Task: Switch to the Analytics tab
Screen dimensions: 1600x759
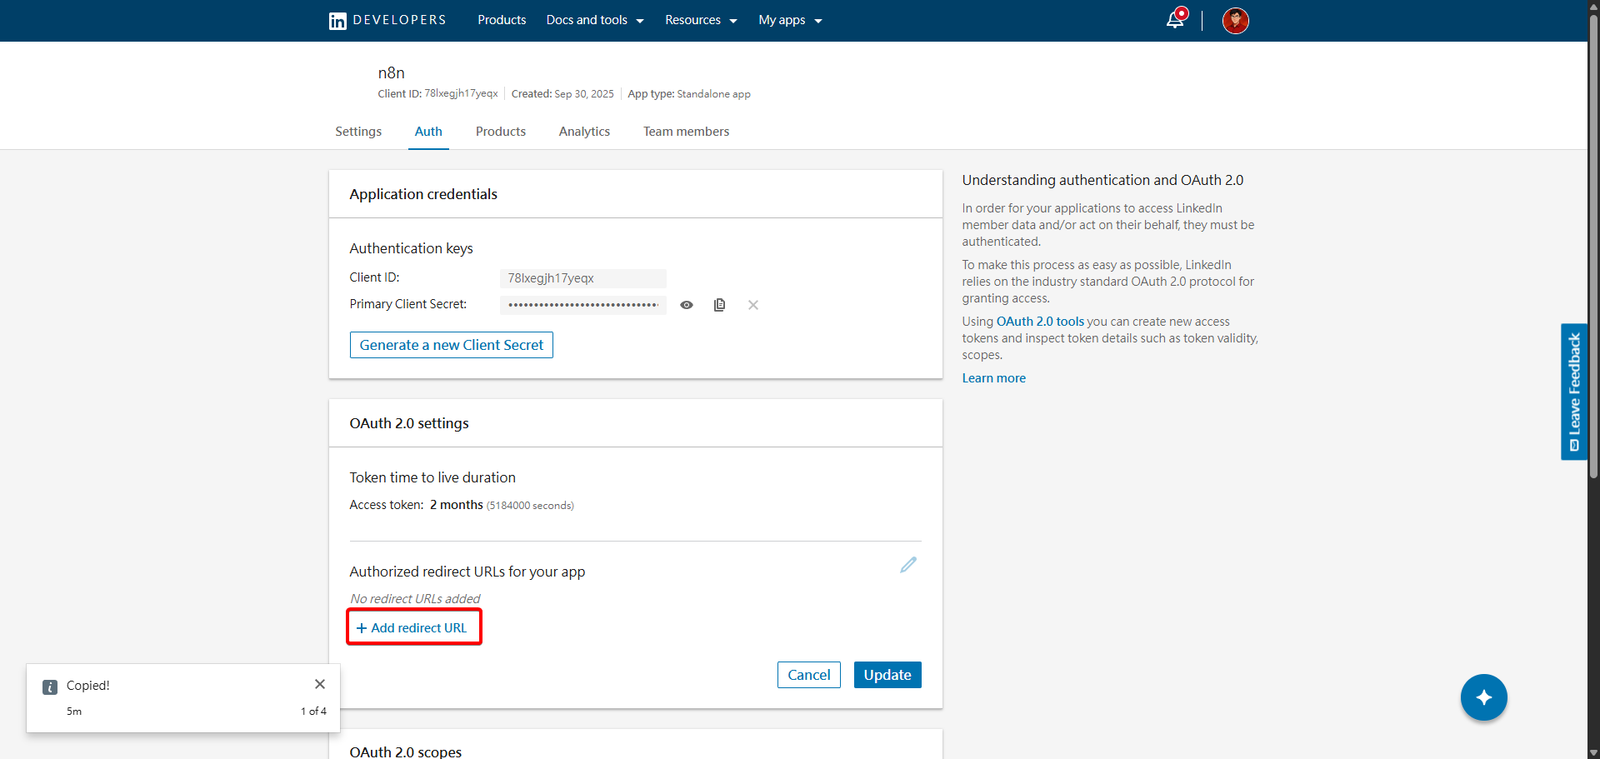Action: pyautogui.click(x=584, y=131)
